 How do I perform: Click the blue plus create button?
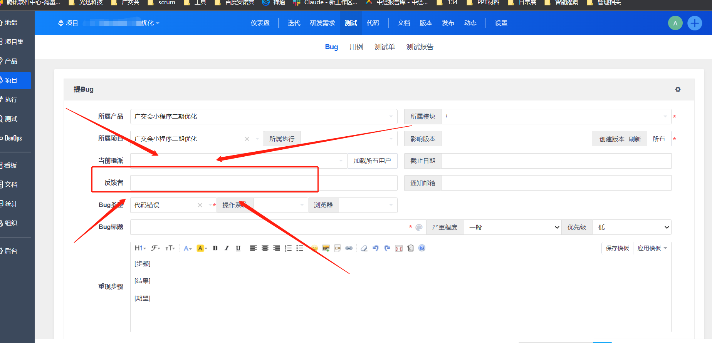pyautogui.click(x=695, y=23)
